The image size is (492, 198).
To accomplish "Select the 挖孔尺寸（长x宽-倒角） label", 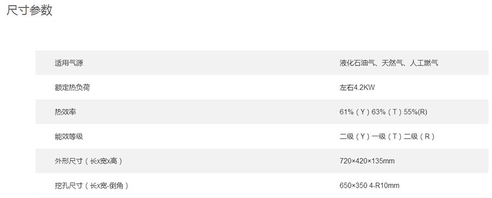I will point(91,185).
